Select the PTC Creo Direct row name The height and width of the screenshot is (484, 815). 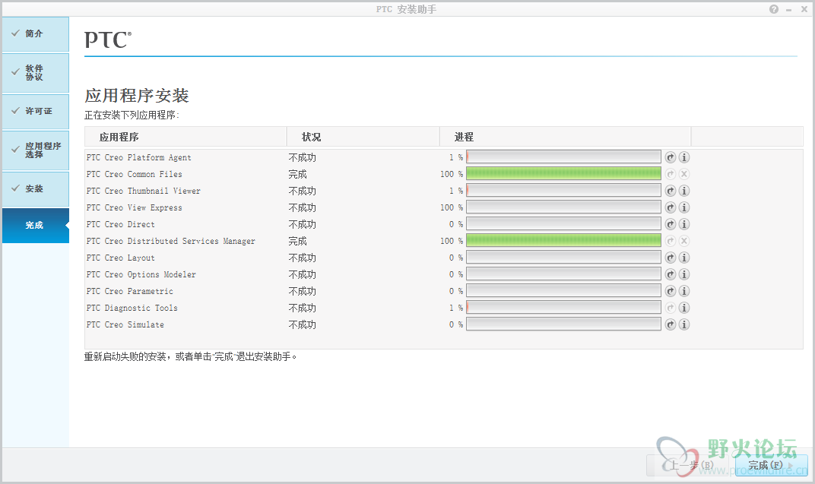pos(121,224)
